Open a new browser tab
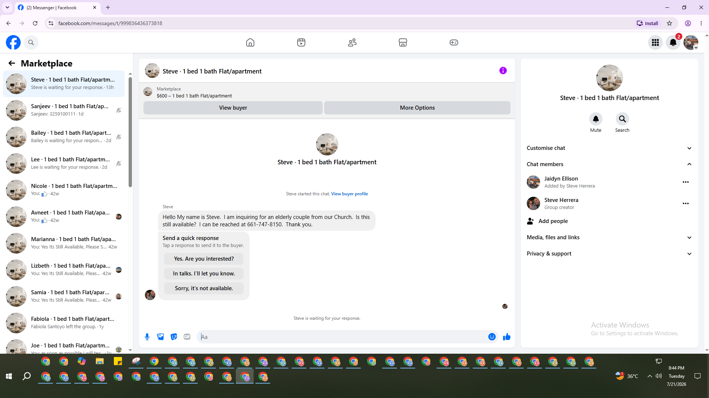 108,7
